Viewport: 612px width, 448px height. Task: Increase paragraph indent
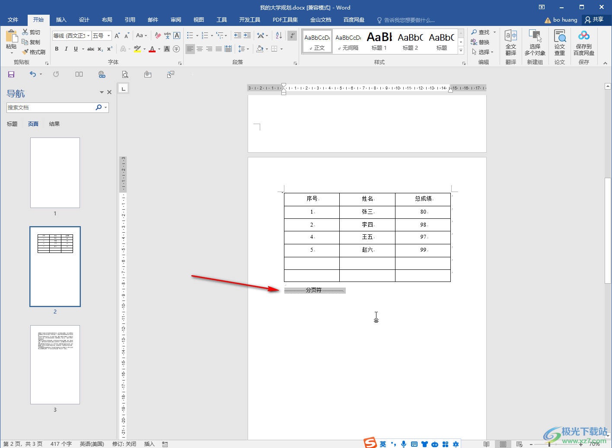coord(247,35)
